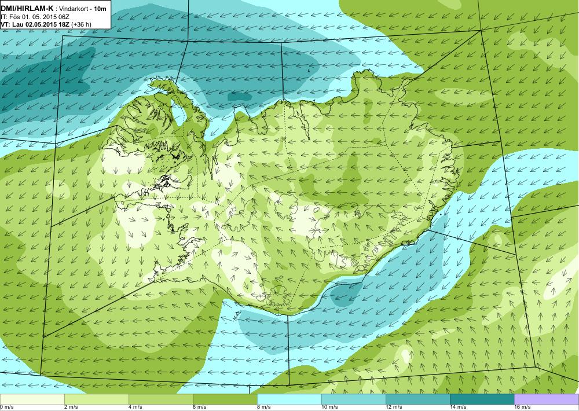Click the '0 m/s' legend label
The height and width of the screenshot is (411, 579).
(6, 407)
